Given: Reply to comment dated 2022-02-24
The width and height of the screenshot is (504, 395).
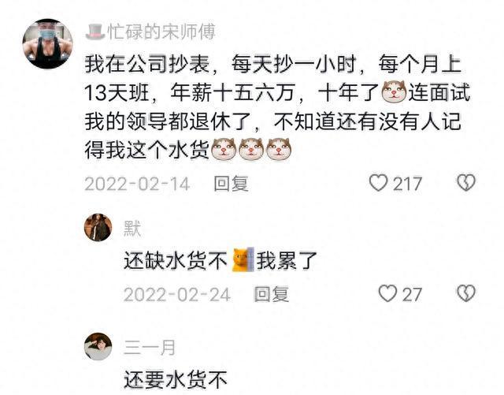Looking at the screenshot, I should point(271,294).
